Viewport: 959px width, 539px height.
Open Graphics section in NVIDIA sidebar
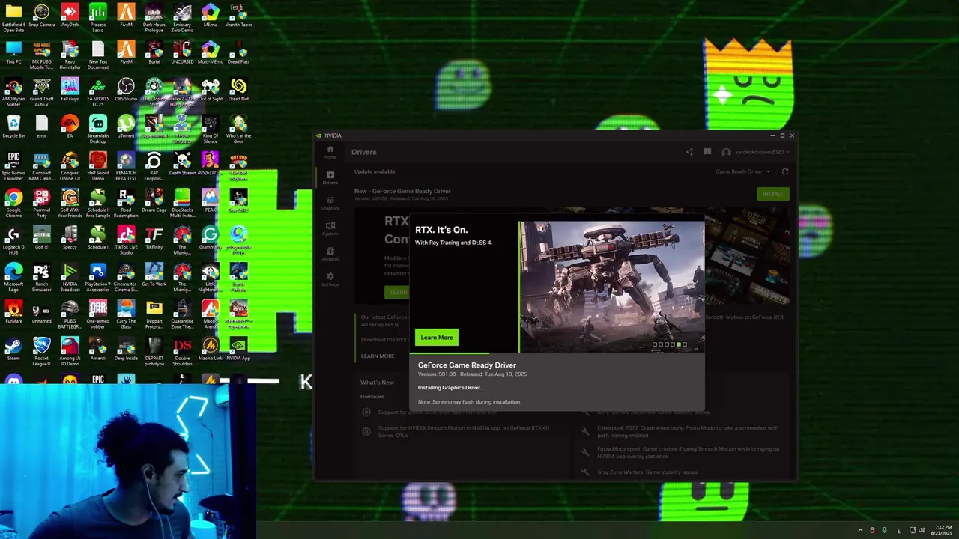[x=330, y=203]
